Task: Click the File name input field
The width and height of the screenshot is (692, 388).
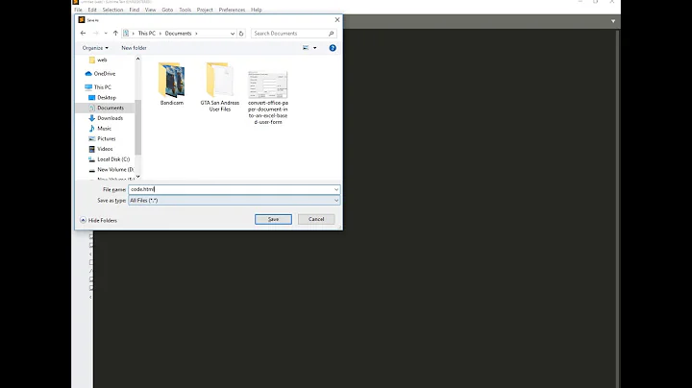Action: point(231,189)
